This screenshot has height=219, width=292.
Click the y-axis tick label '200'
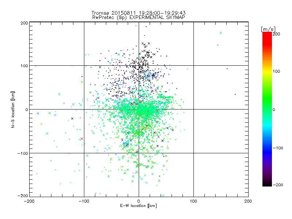click(x=24, y=23)
